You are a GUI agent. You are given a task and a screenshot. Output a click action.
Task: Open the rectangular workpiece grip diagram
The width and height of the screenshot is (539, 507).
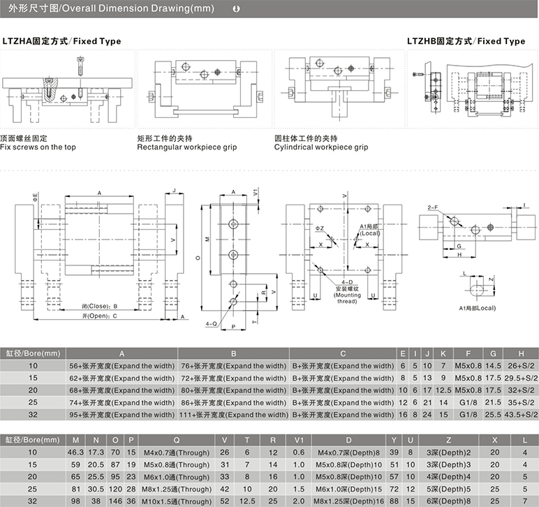tap(205, 89)
